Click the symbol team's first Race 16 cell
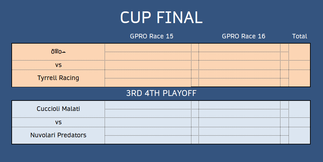The width and height of the screenshot is (323, 162). pyautogui.click(x=239, y=47)
